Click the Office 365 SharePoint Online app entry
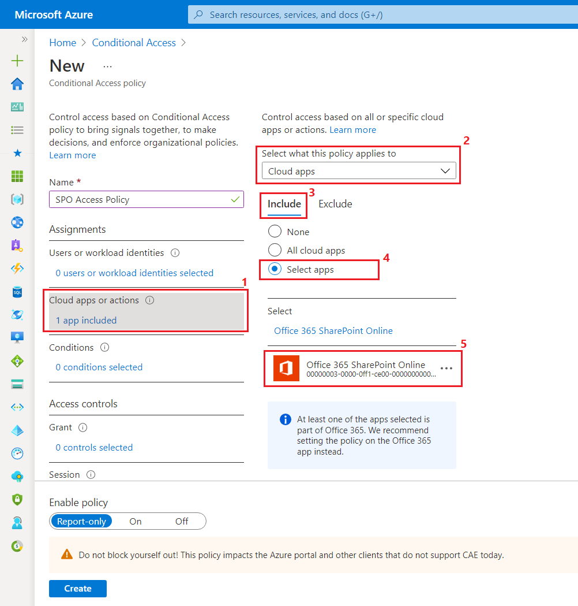The image size is (578, 606). point(363,369)
